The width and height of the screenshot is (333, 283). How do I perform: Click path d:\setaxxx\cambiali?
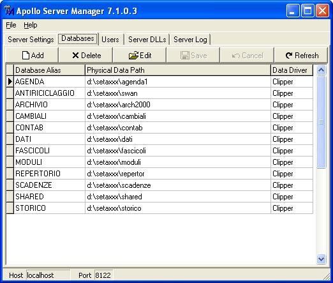[x=178, y=116]
